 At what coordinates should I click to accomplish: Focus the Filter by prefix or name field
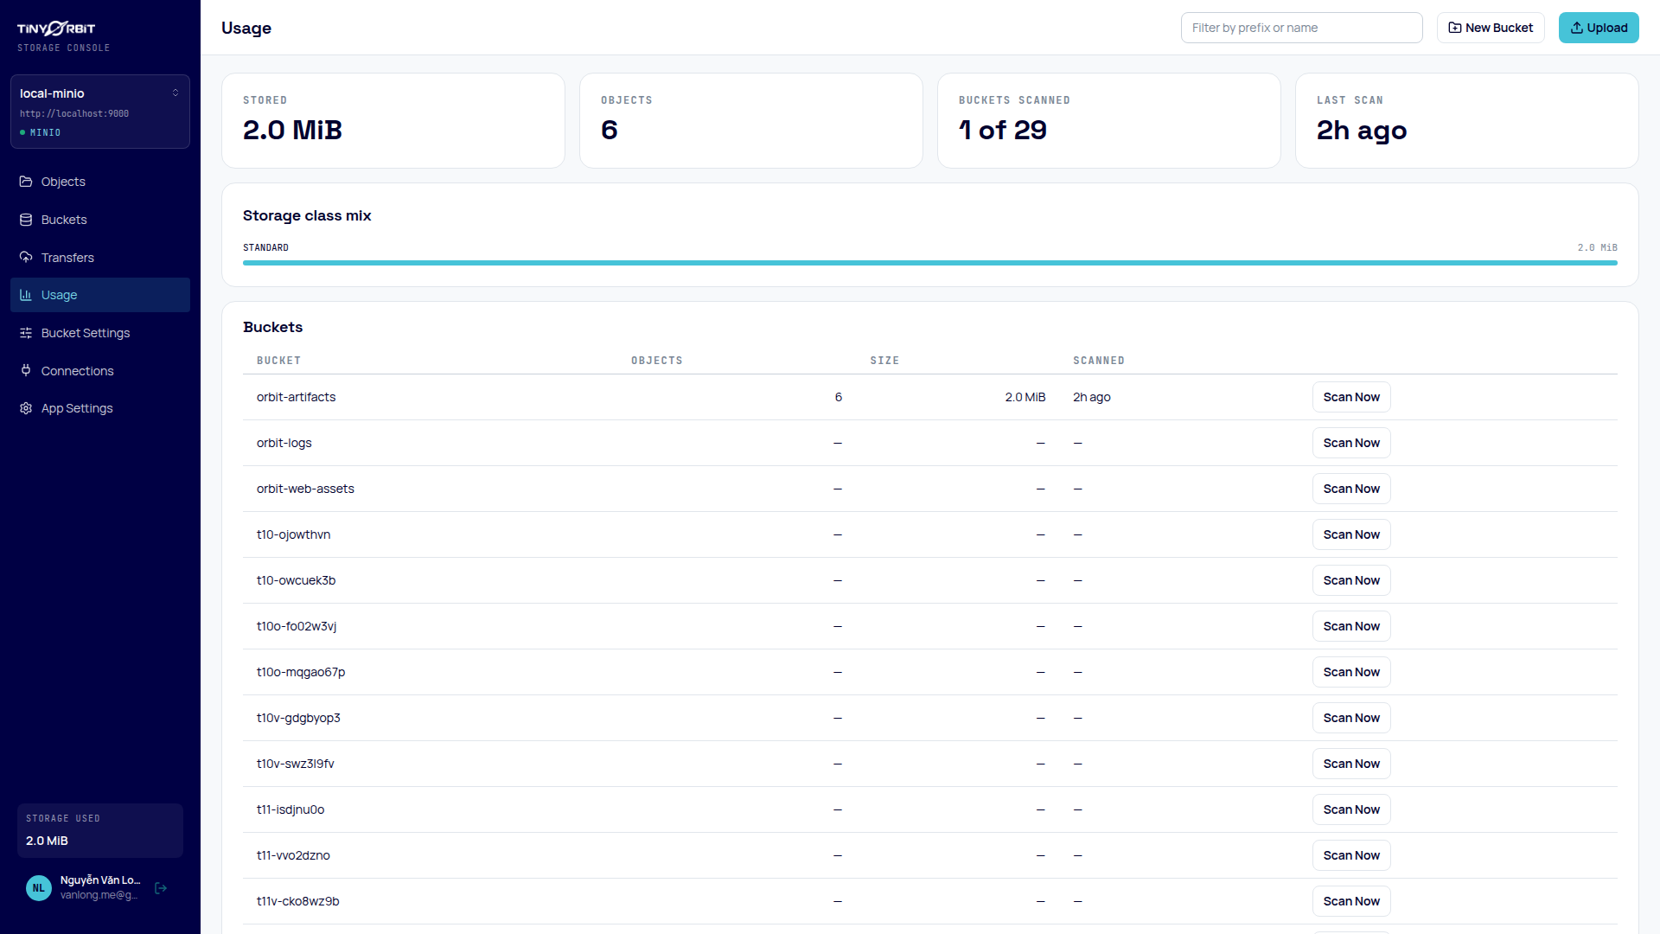(1301, 28)
